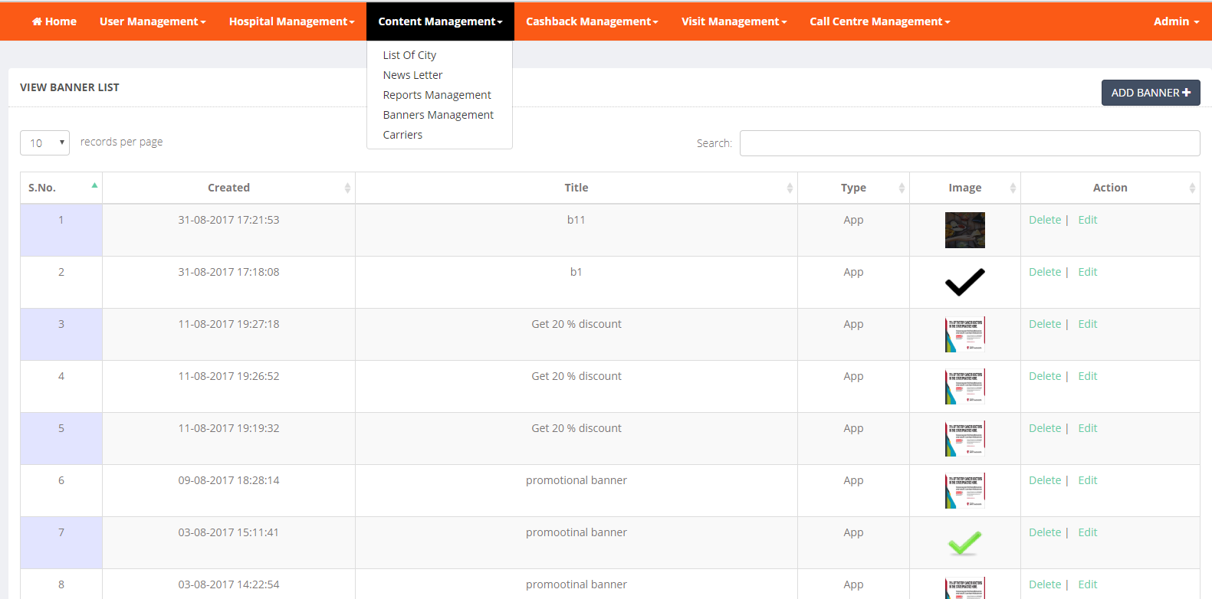
Task: Select List Of City menu entry
Action: pyautogui.click(x=409, y=55)
